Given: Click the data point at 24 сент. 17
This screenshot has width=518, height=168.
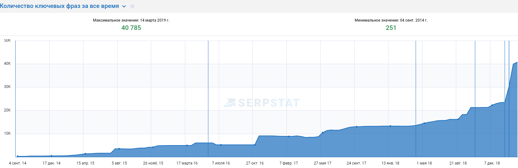Looking at the screenshot, I should (x=356, y=127).
